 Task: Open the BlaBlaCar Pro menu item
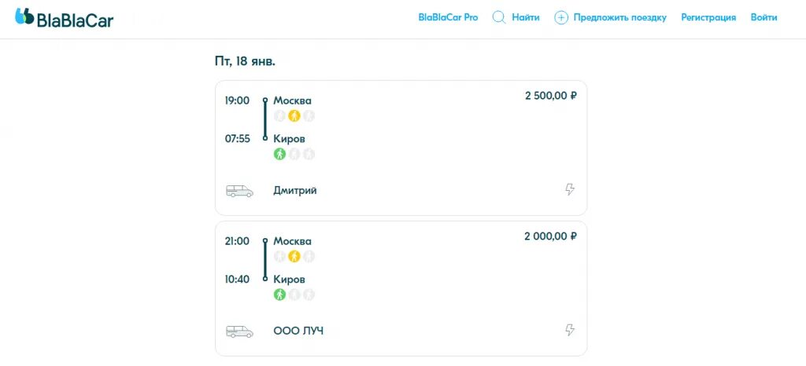click(x=448, y=18)
